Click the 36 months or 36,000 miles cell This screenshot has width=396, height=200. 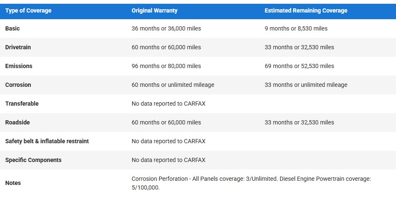166,28
